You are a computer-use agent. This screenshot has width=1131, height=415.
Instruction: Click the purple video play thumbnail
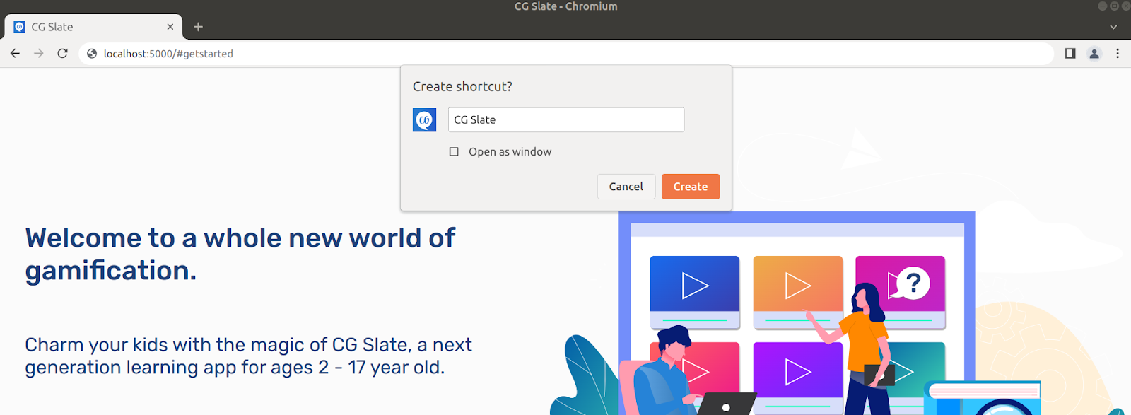click(x=798, y=378)
